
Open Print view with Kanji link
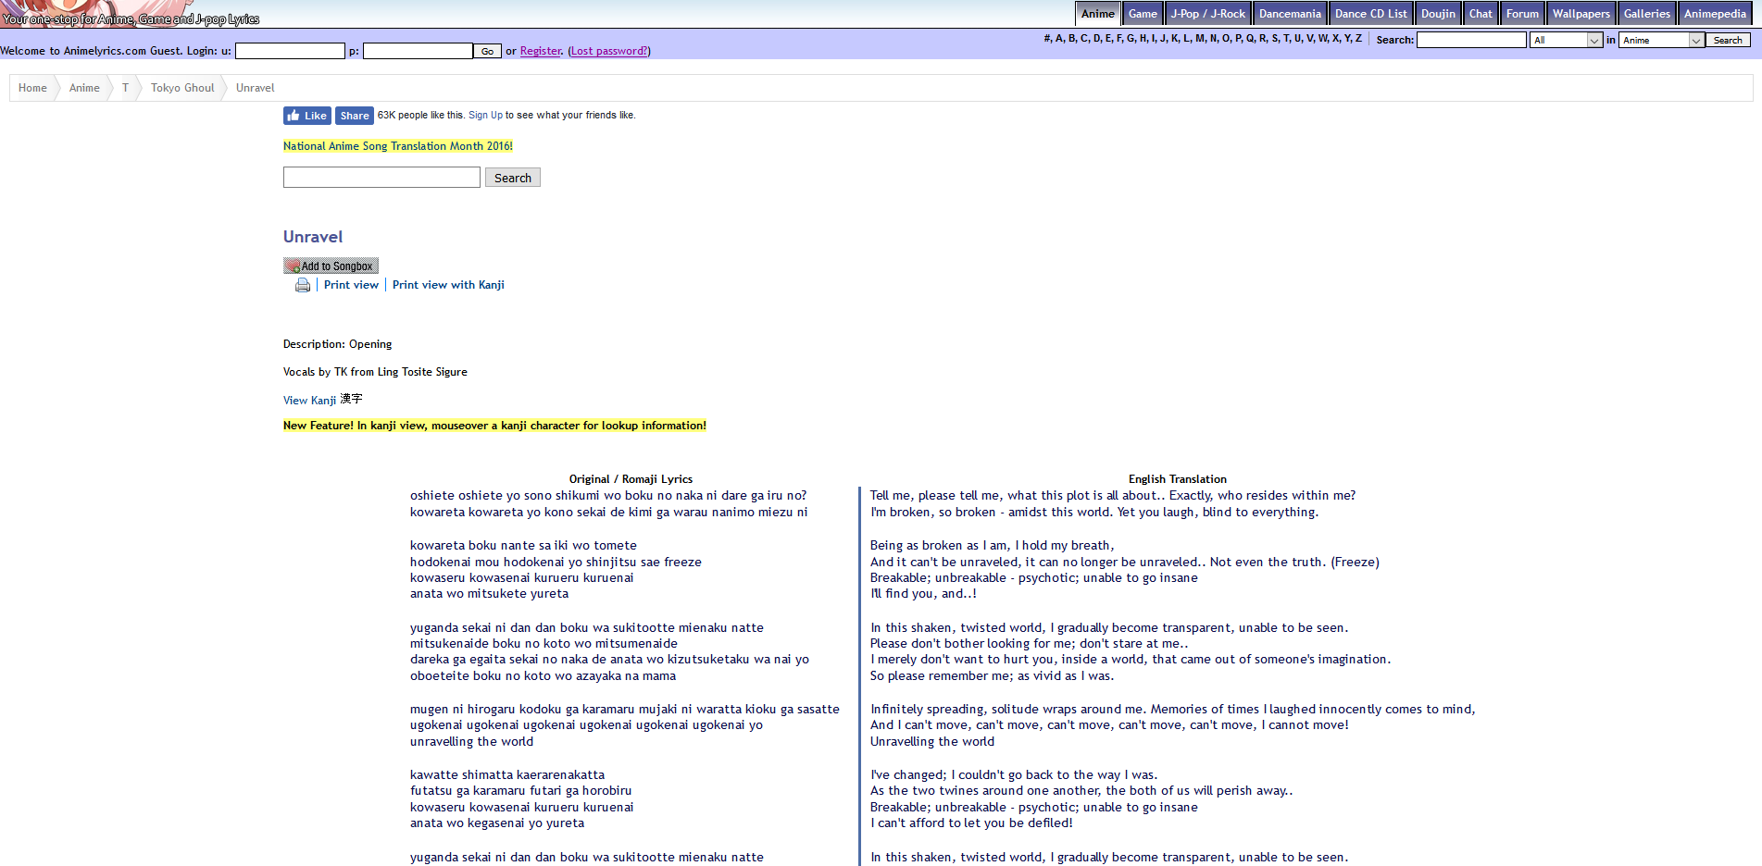(448, 285)
